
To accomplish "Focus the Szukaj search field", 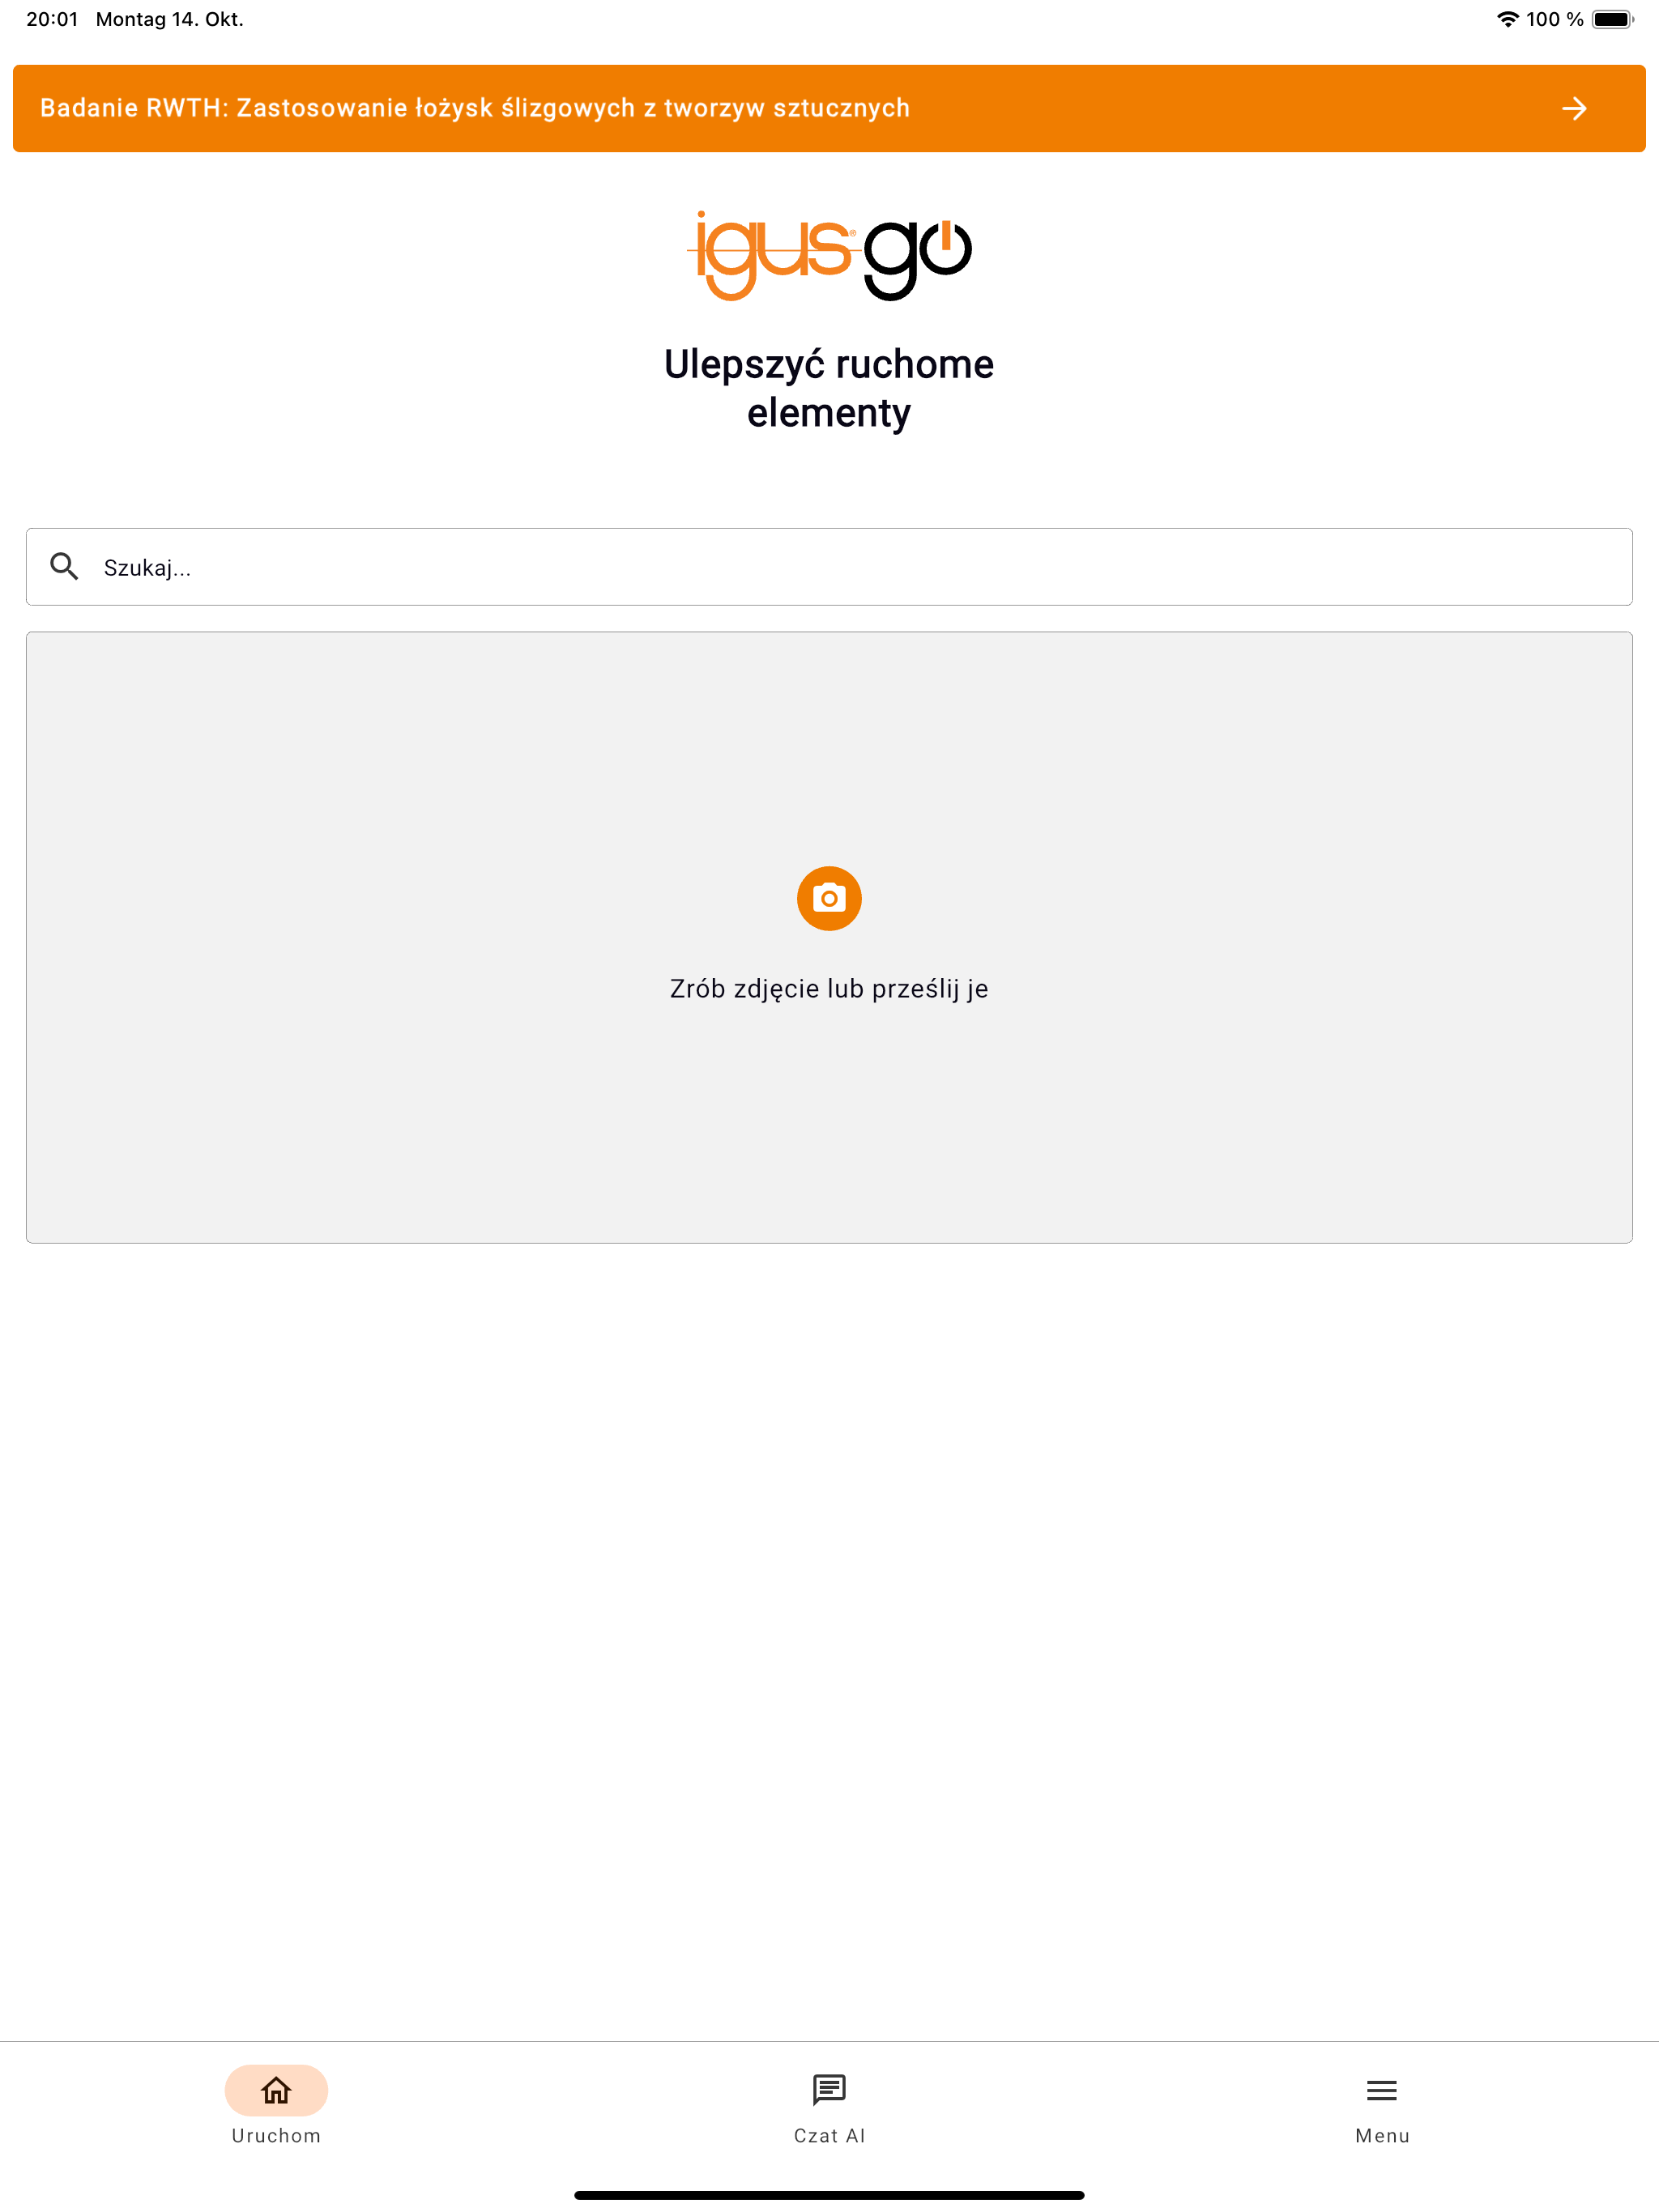I will (829, 567).
